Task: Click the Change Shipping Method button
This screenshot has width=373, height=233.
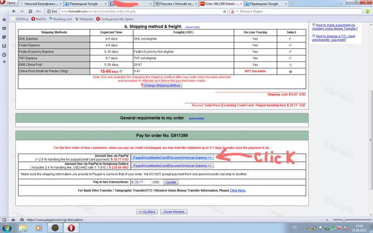Action: [161, 85]
